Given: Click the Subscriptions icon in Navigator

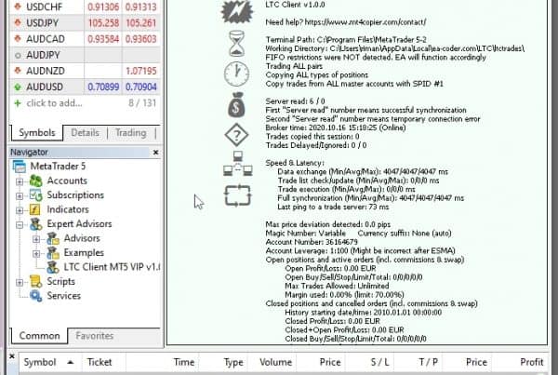Looking at the screenshot, I should (35, 195).
